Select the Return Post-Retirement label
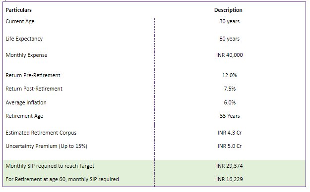Screen dimensions: 310x192 (34, 89)
